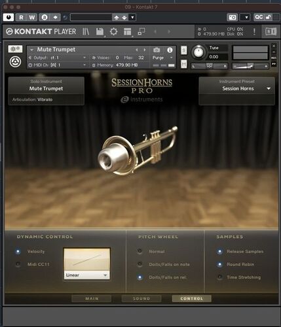Viewport: 281px width, 327px height.
Task: Open the Purge dropdown menu
Action: click(x=162, y=58)
